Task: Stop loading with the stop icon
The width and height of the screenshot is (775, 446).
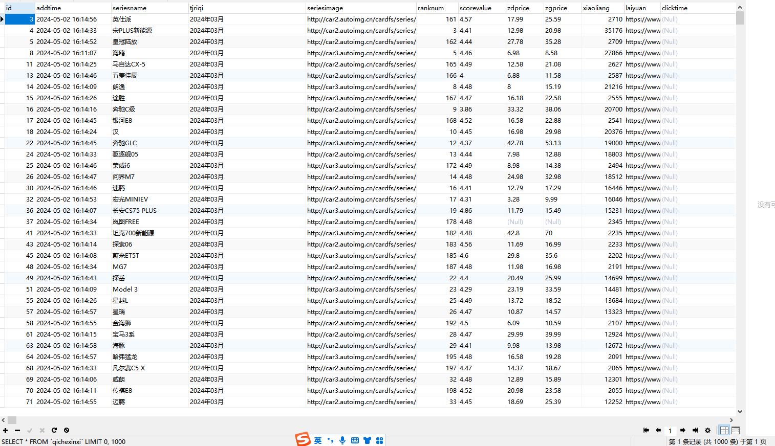Action: click(x=67, y=431)
